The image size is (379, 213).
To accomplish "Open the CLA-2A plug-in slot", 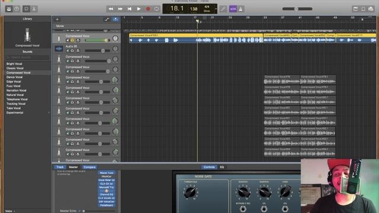I will click(x=107, y=183).
